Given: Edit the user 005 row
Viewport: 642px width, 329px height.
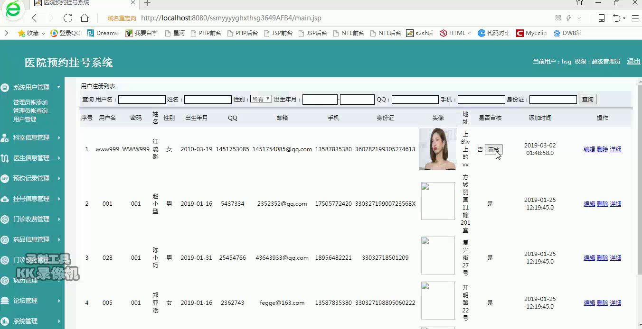Looking at the screenshot, I should coord(589,303).
